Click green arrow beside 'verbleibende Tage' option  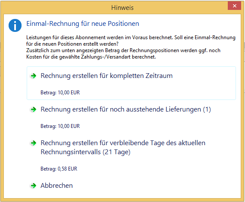click(34, 143)
